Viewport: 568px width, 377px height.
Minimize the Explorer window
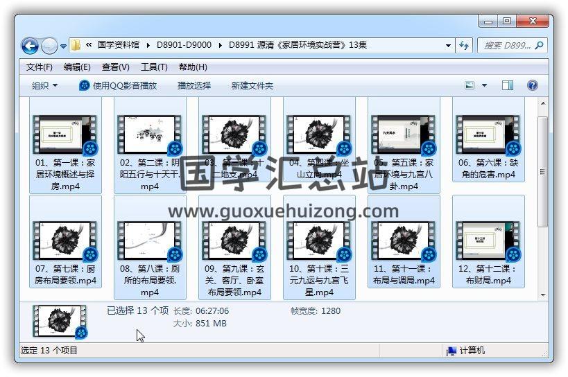coord(488,21)
